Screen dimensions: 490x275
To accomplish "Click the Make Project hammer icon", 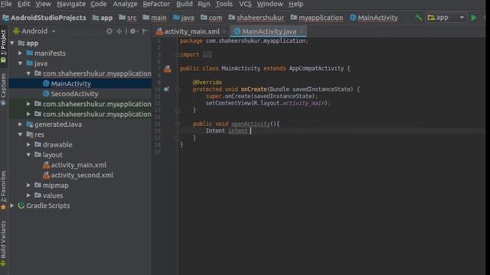I will pyautogui.click(x=418, y=18).
